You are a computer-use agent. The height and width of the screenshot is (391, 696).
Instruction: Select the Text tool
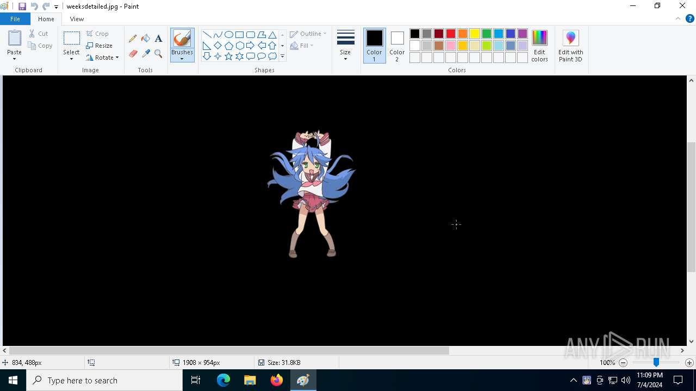(x=158, y=39)
